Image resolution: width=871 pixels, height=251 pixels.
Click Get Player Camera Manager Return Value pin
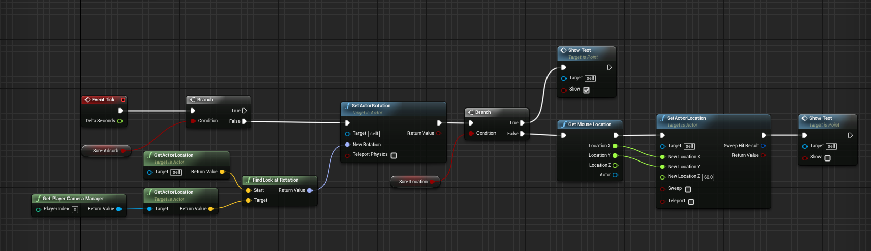tap(119, 209)
